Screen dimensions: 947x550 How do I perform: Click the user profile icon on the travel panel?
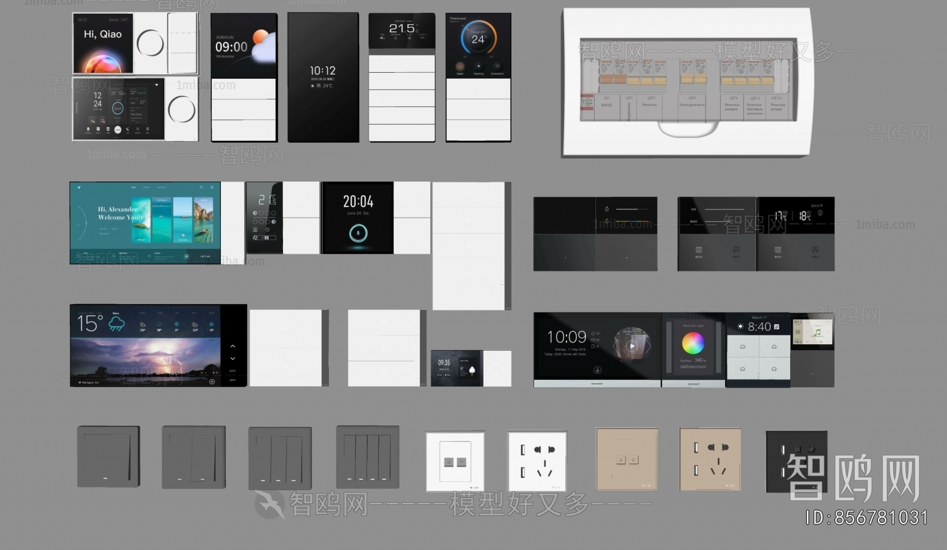click(x=212, y=187)
